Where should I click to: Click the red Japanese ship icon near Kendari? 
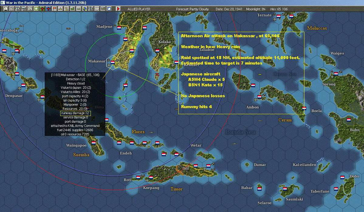pos(157,74)
